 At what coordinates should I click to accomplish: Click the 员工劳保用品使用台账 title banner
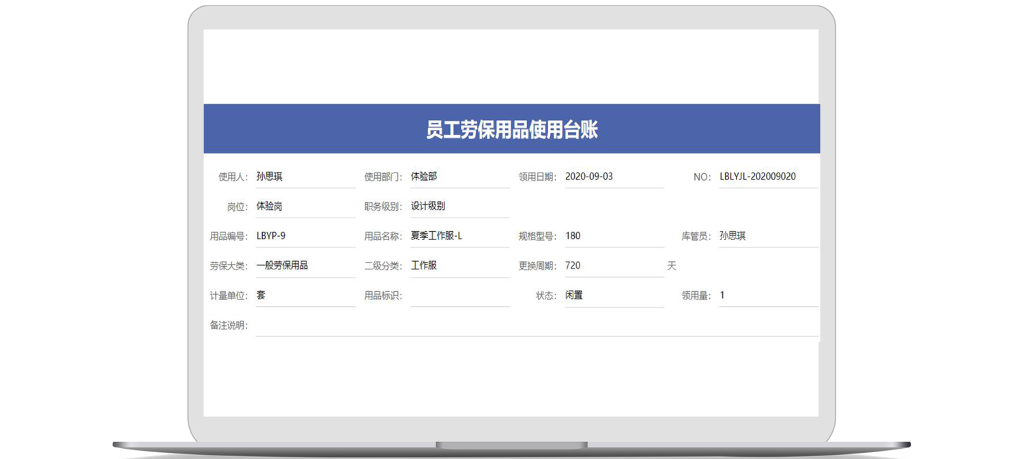511,129
